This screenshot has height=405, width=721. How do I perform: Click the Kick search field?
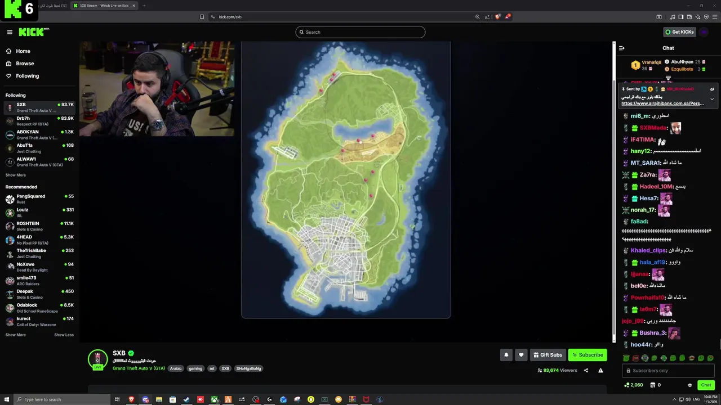coord(360,32)
